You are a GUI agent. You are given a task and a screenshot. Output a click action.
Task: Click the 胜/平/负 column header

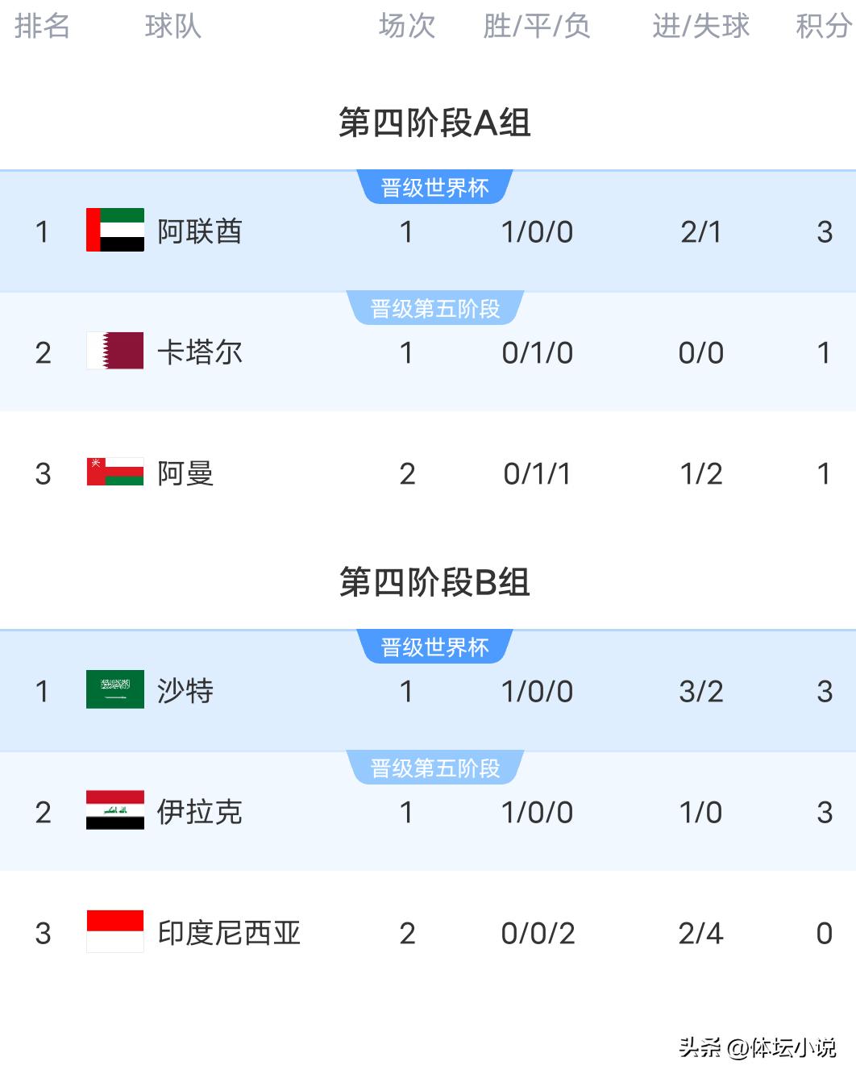(537, 26)
